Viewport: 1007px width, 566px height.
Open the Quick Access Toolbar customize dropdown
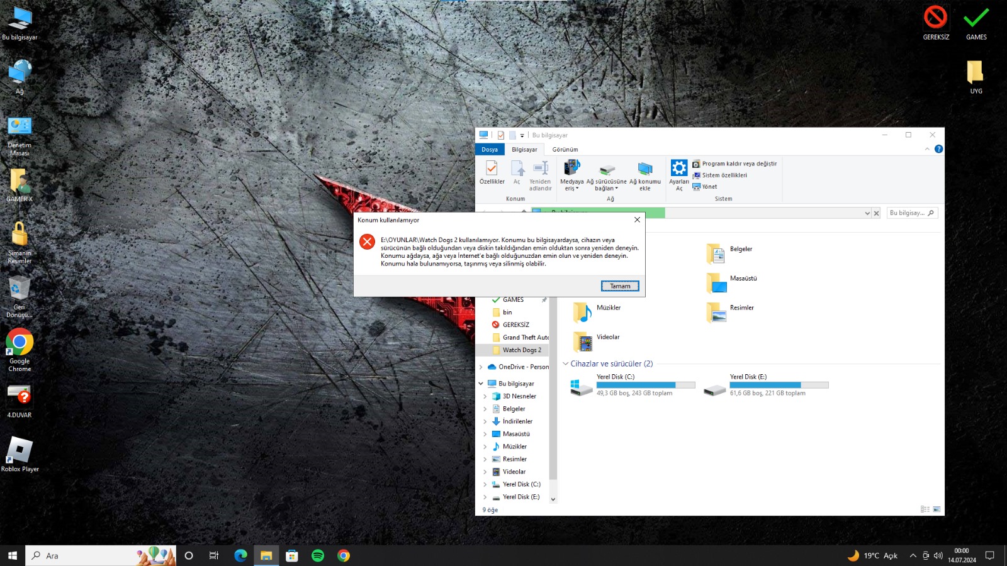pos(522,135)
